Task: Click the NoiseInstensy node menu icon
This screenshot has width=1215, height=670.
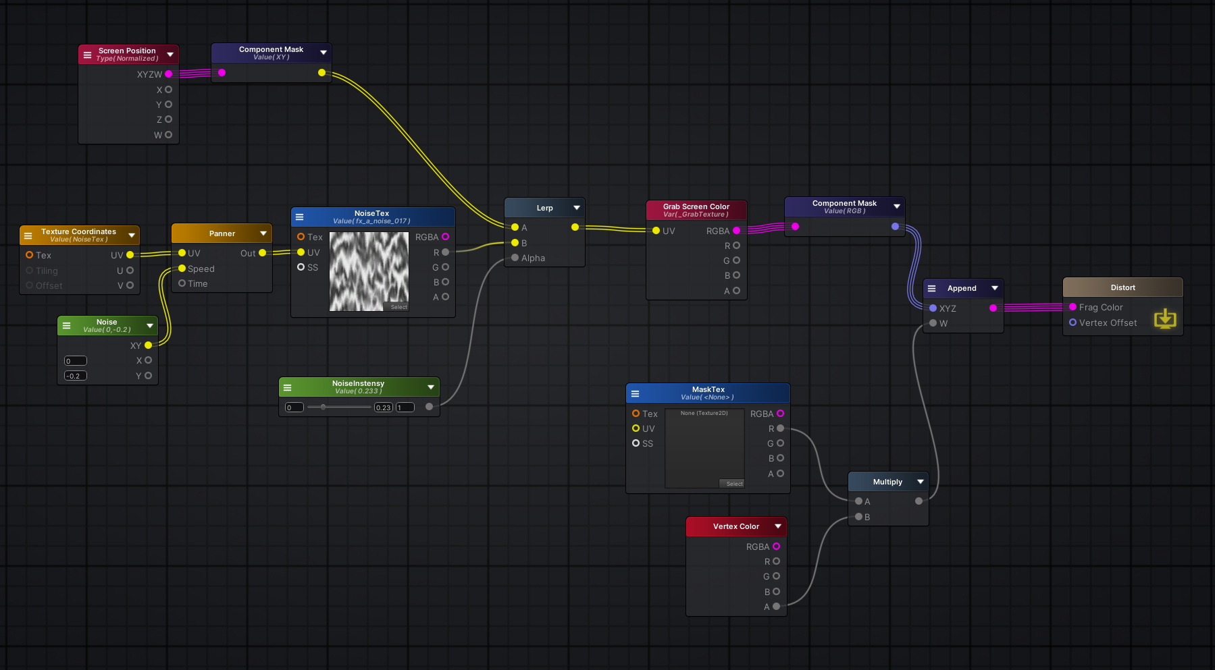Action: [287, 387]
